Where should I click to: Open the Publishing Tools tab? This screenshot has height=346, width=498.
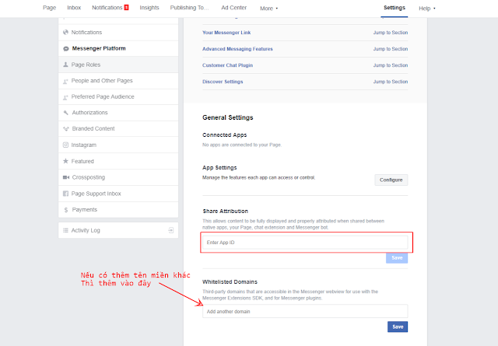tap(189, 8)
